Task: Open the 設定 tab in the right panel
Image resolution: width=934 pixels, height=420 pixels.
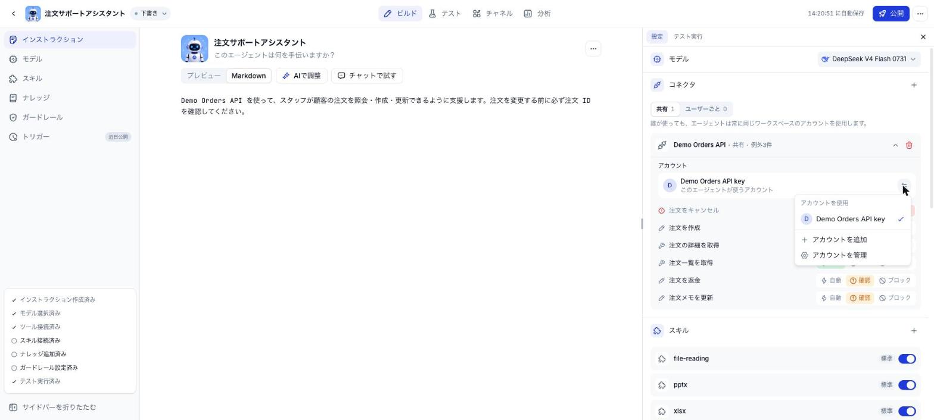Action: pos(657,37)
